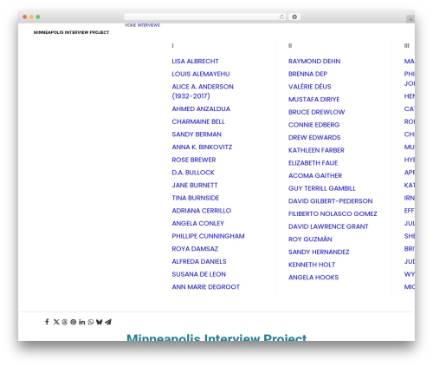
Task: Reload the page with the refresh icon
Action: coord(281,17)
